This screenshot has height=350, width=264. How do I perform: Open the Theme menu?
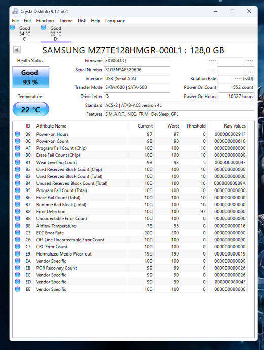(66, 21)
